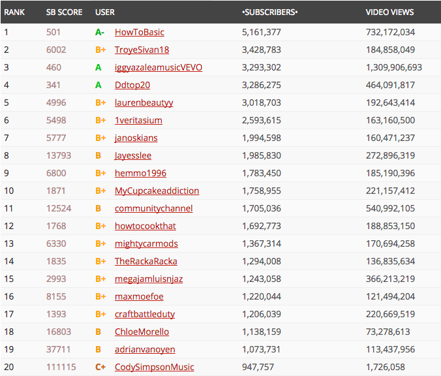The image size is (441, 376).
Task: Click subscriber count 3,428,783
Action: point(262,50)
